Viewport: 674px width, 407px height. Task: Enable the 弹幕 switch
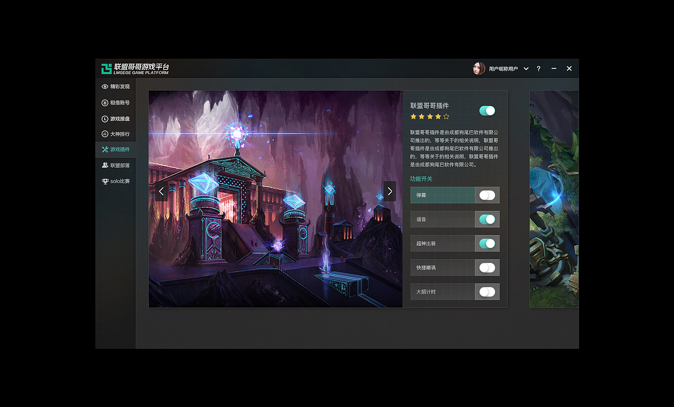[487, 195]
